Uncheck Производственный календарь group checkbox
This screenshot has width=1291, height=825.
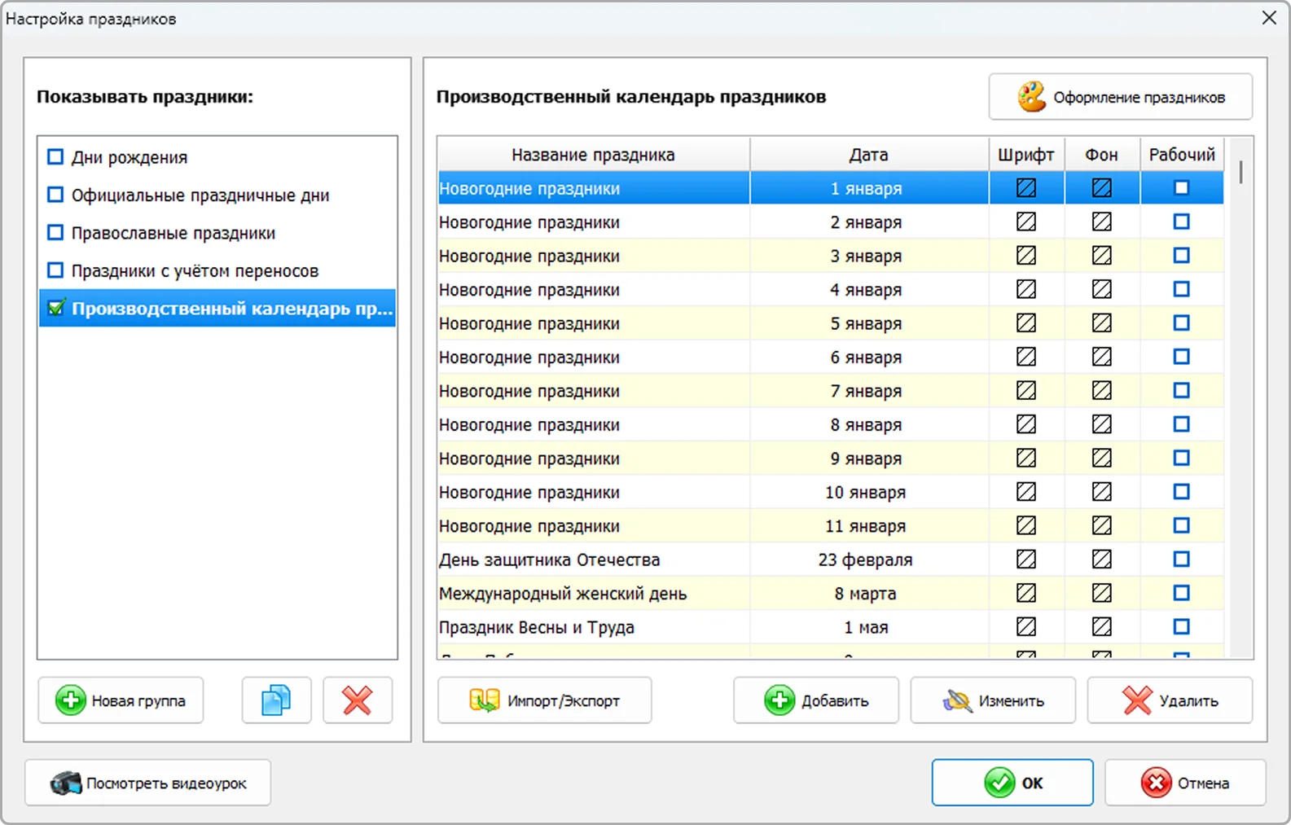(x=55, y=309)
